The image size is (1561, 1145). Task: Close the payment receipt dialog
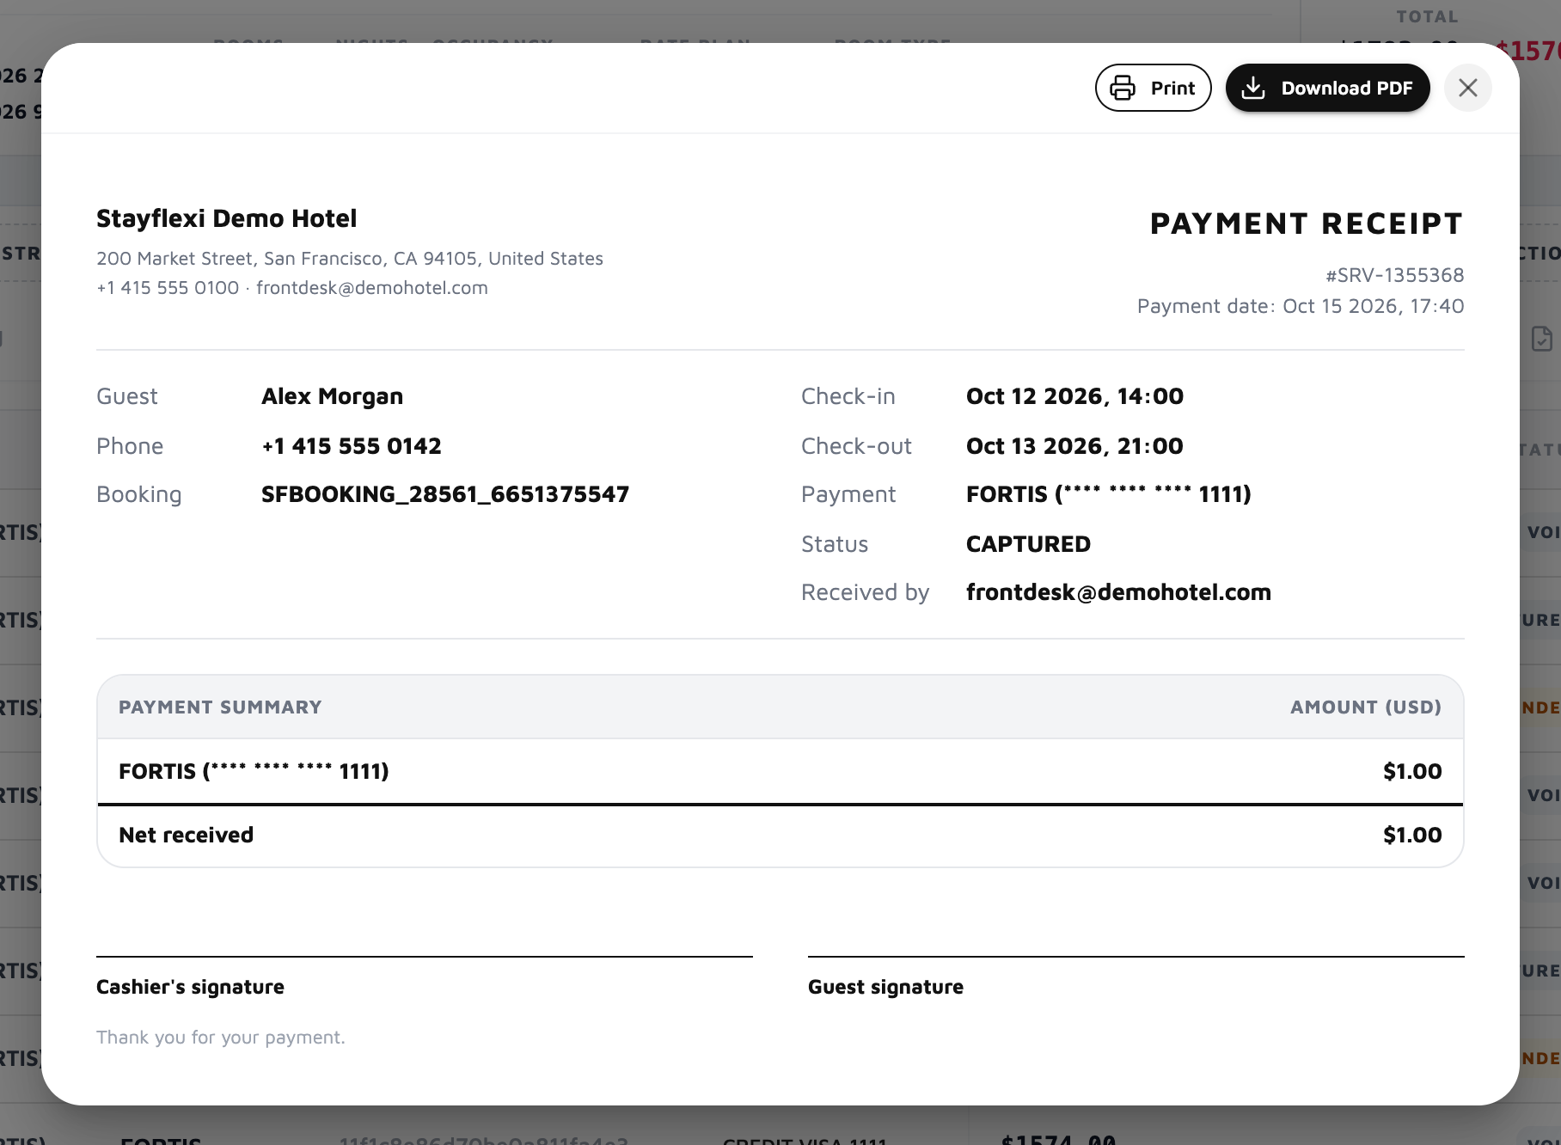pyautogui.click(x=1467, y=88)
